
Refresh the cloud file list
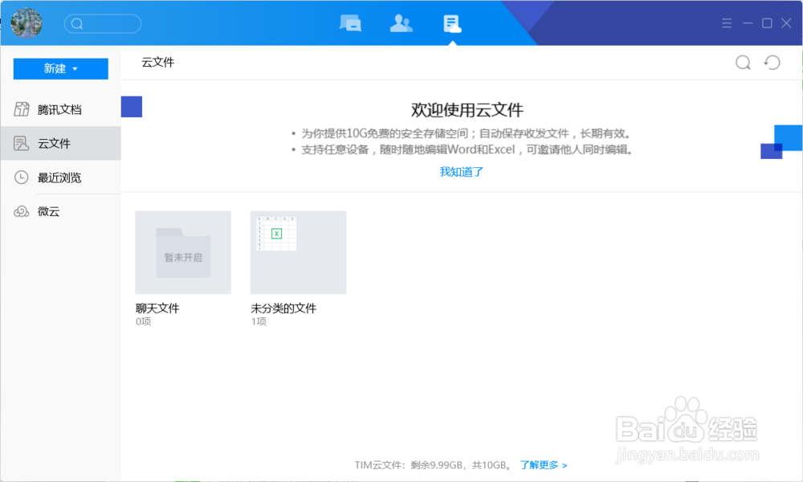tap(771, 62)
